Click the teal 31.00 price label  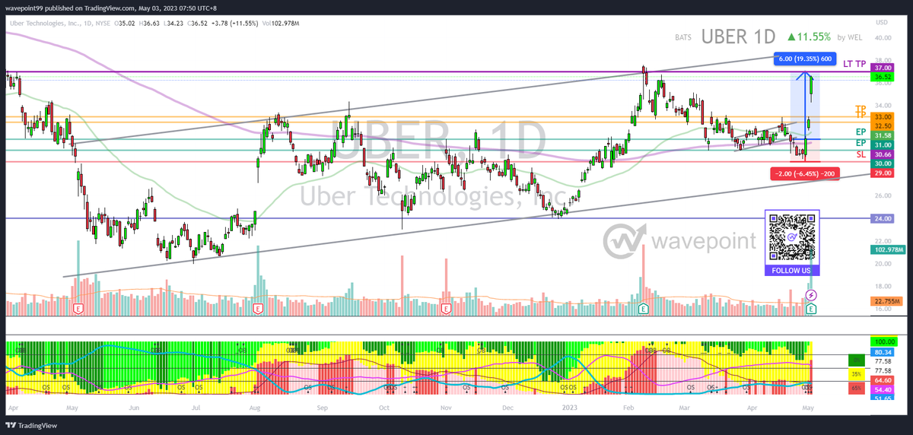pos(883,144)
